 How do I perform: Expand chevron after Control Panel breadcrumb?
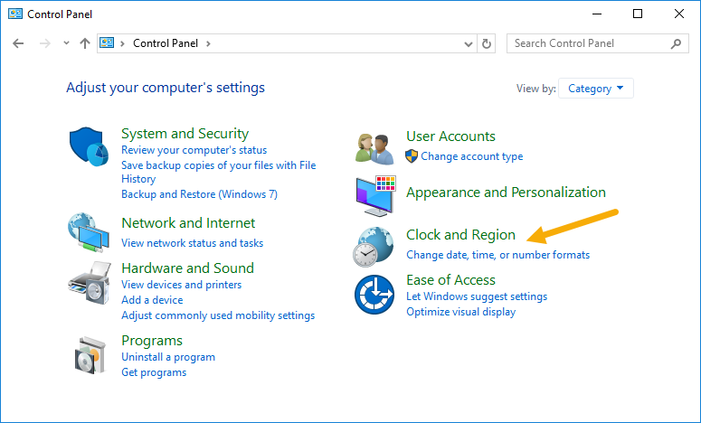[208, 43]
